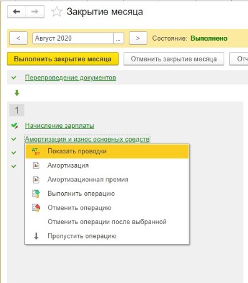Open Начисление зарплаты link
Screen dimensions: 248x283
pos(59,125)
